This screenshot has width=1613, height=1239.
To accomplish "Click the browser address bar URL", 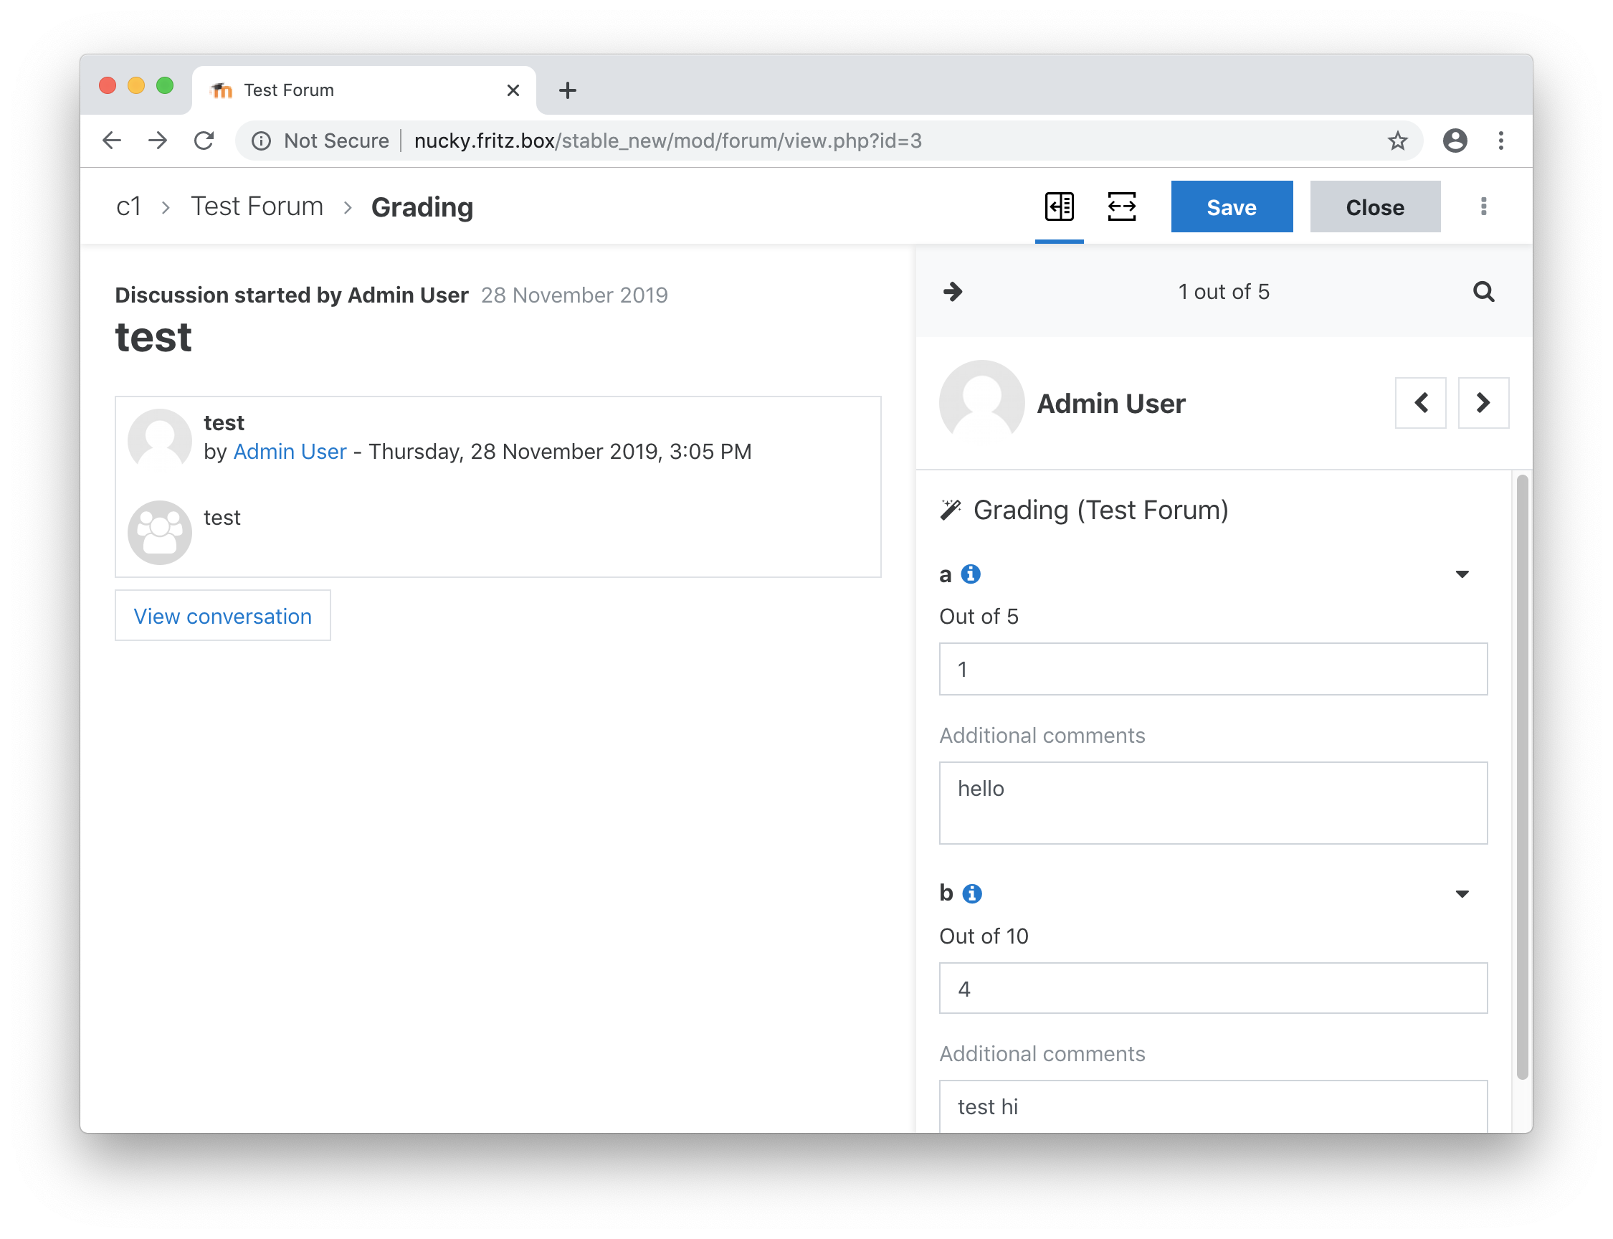I will 667,141.
